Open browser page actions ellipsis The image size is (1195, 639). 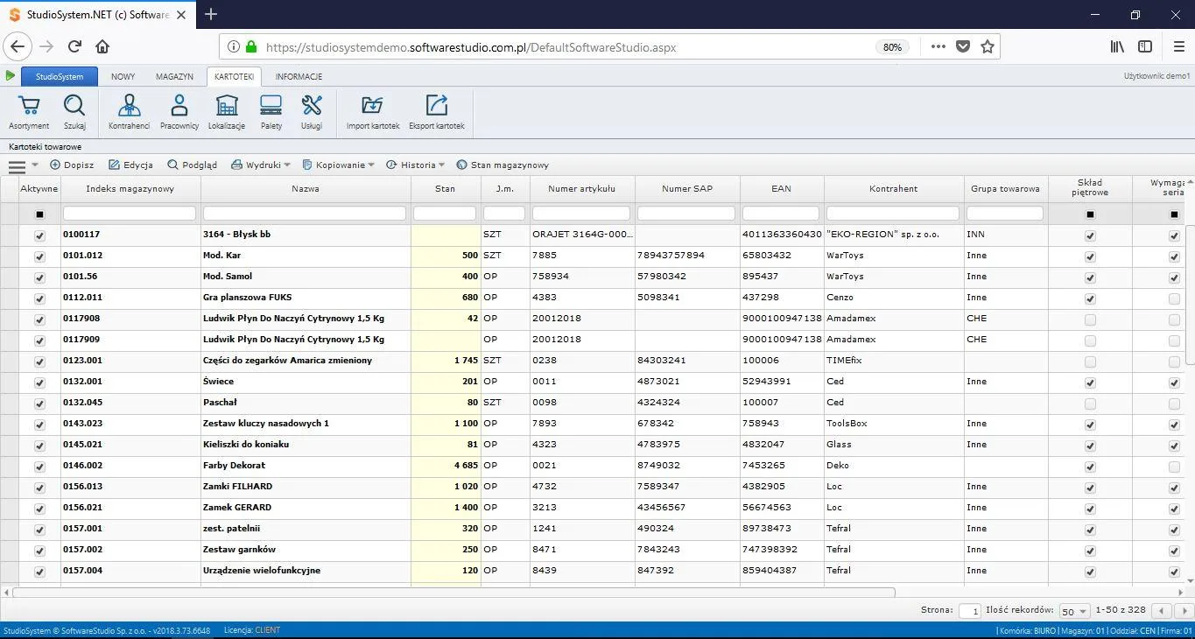pos(938,47)
